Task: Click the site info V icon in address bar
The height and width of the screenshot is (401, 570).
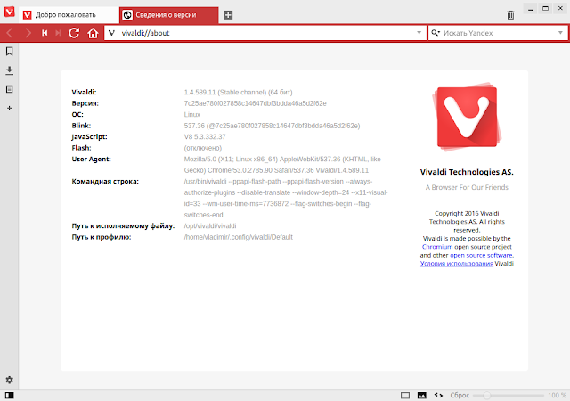Action: click(111, 33)
